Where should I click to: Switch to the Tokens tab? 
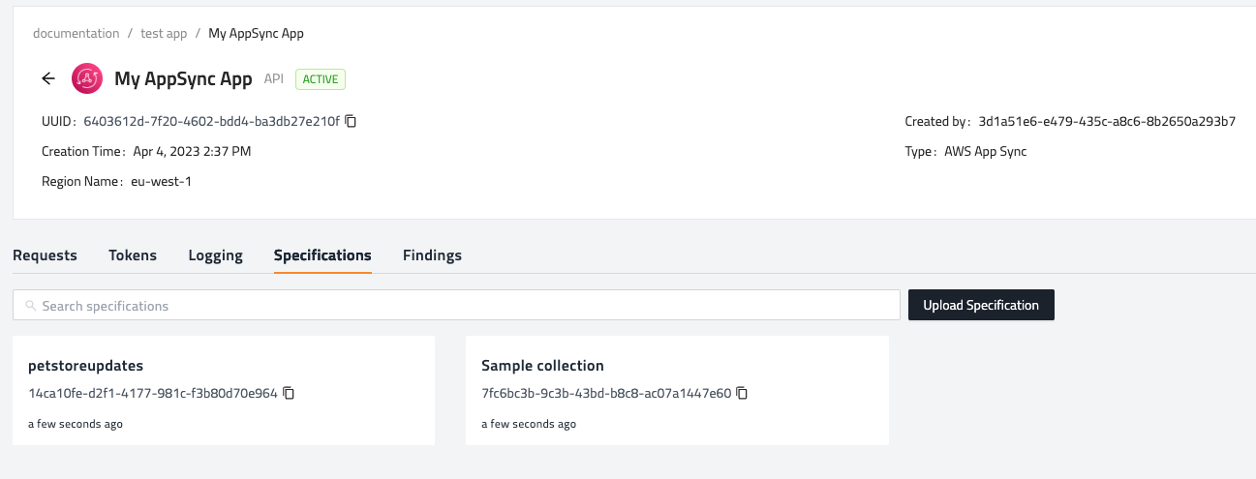(x=133, y=255)
